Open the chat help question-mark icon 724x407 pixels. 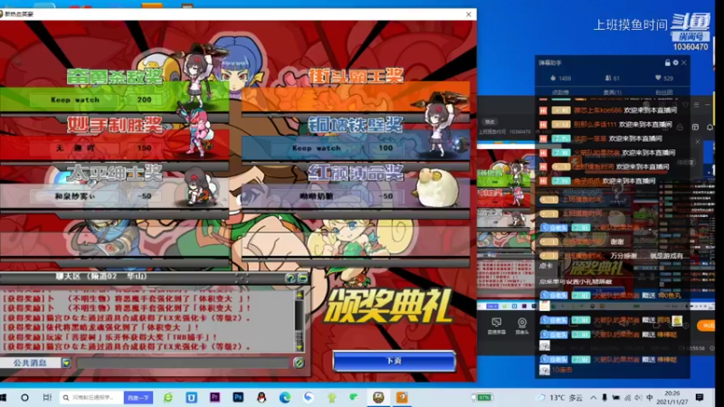[x=290, y=278]
